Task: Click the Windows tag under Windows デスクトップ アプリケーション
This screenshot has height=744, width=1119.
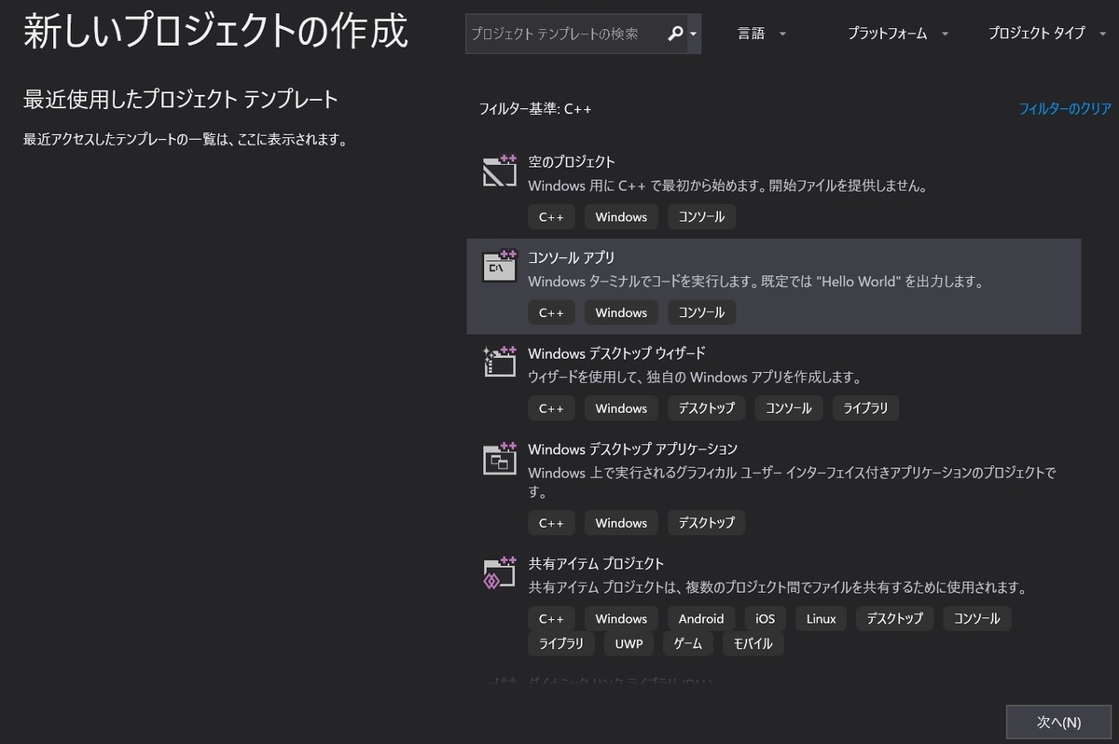Action: tap(621, 523)
